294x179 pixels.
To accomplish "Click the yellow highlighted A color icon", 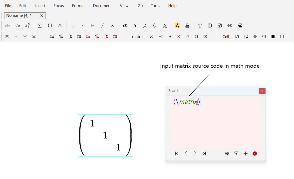I will [x=177, y=25].
